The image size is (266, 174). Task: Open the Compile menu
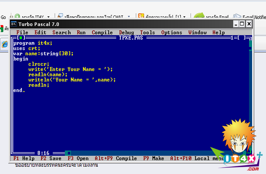click(x=102, y=33)
